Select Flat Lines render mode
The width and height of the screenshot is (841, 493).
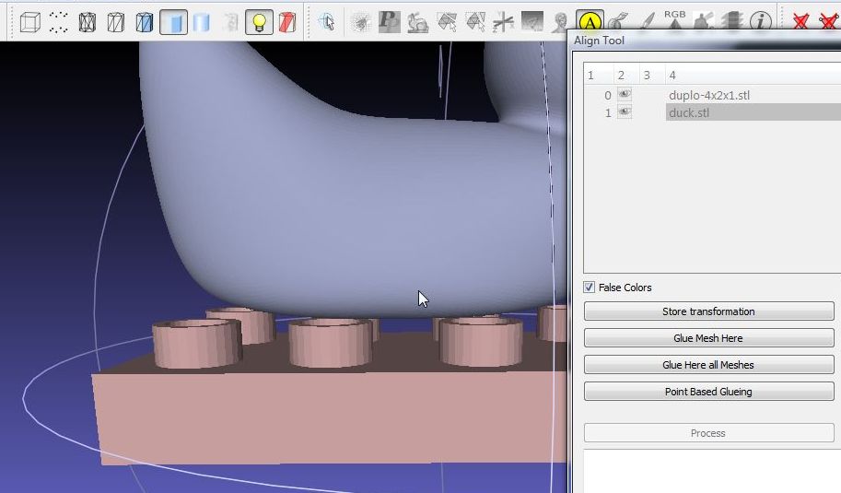point(145,22)
